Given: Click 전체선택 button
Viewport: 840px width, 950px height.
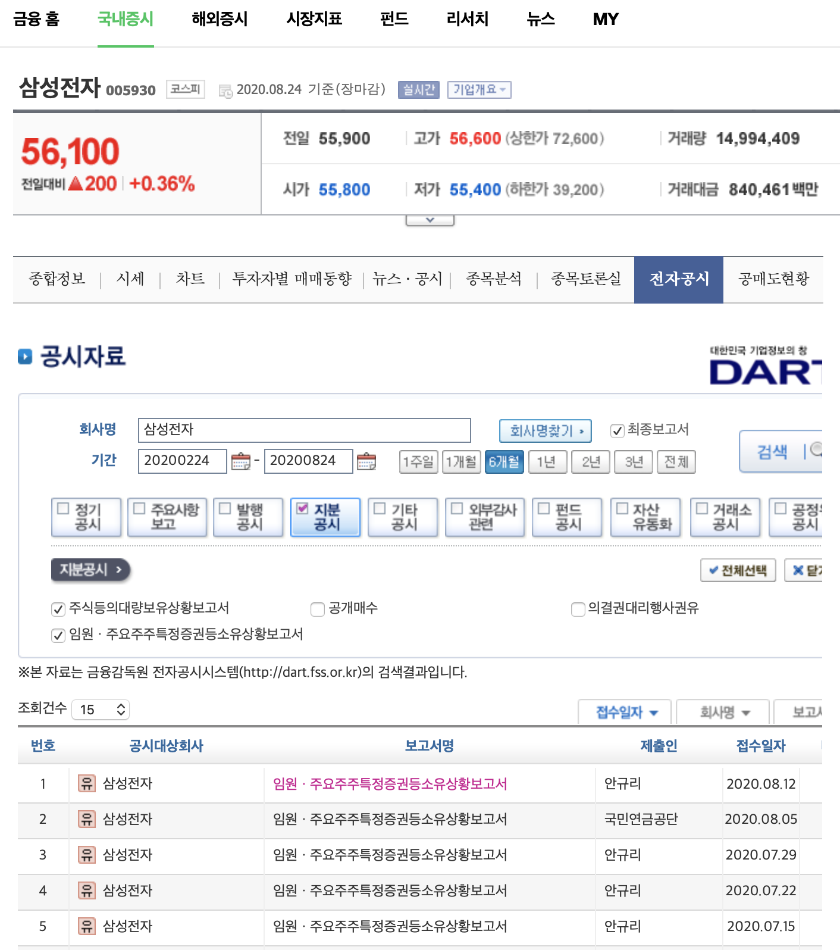Looking at the screenshot, I should (738, 570).
